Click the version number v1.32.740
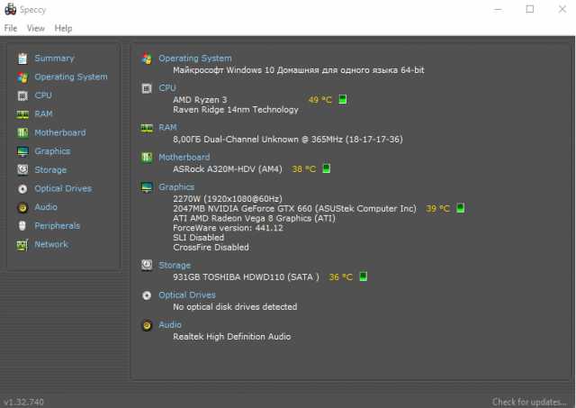The width and height of the screenshot is (576, 408). (x=24, y=402)
